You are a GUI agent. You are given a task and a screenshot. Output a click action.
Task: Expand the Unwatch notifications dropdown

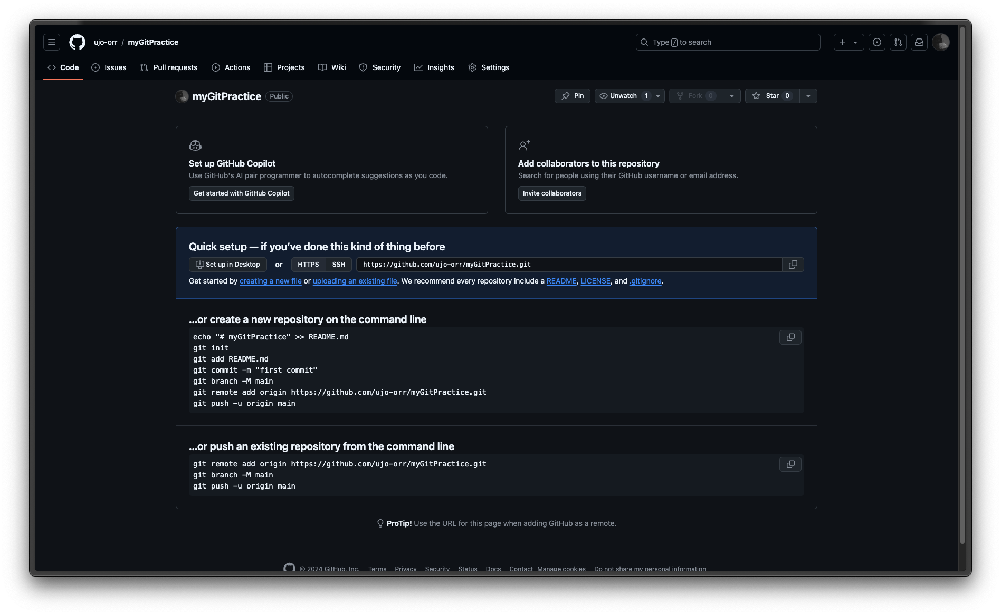pos(658,96)
